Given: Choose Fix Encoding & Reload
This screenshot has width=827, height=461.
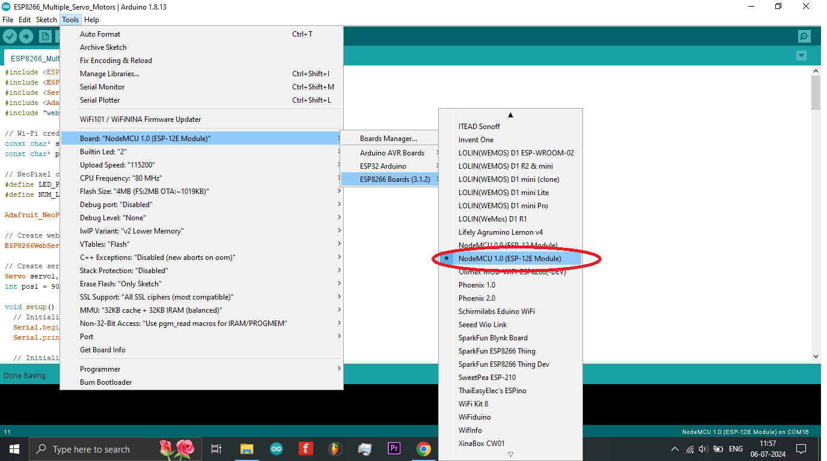Looking at the screenshot, I should [x=201, y=61].
